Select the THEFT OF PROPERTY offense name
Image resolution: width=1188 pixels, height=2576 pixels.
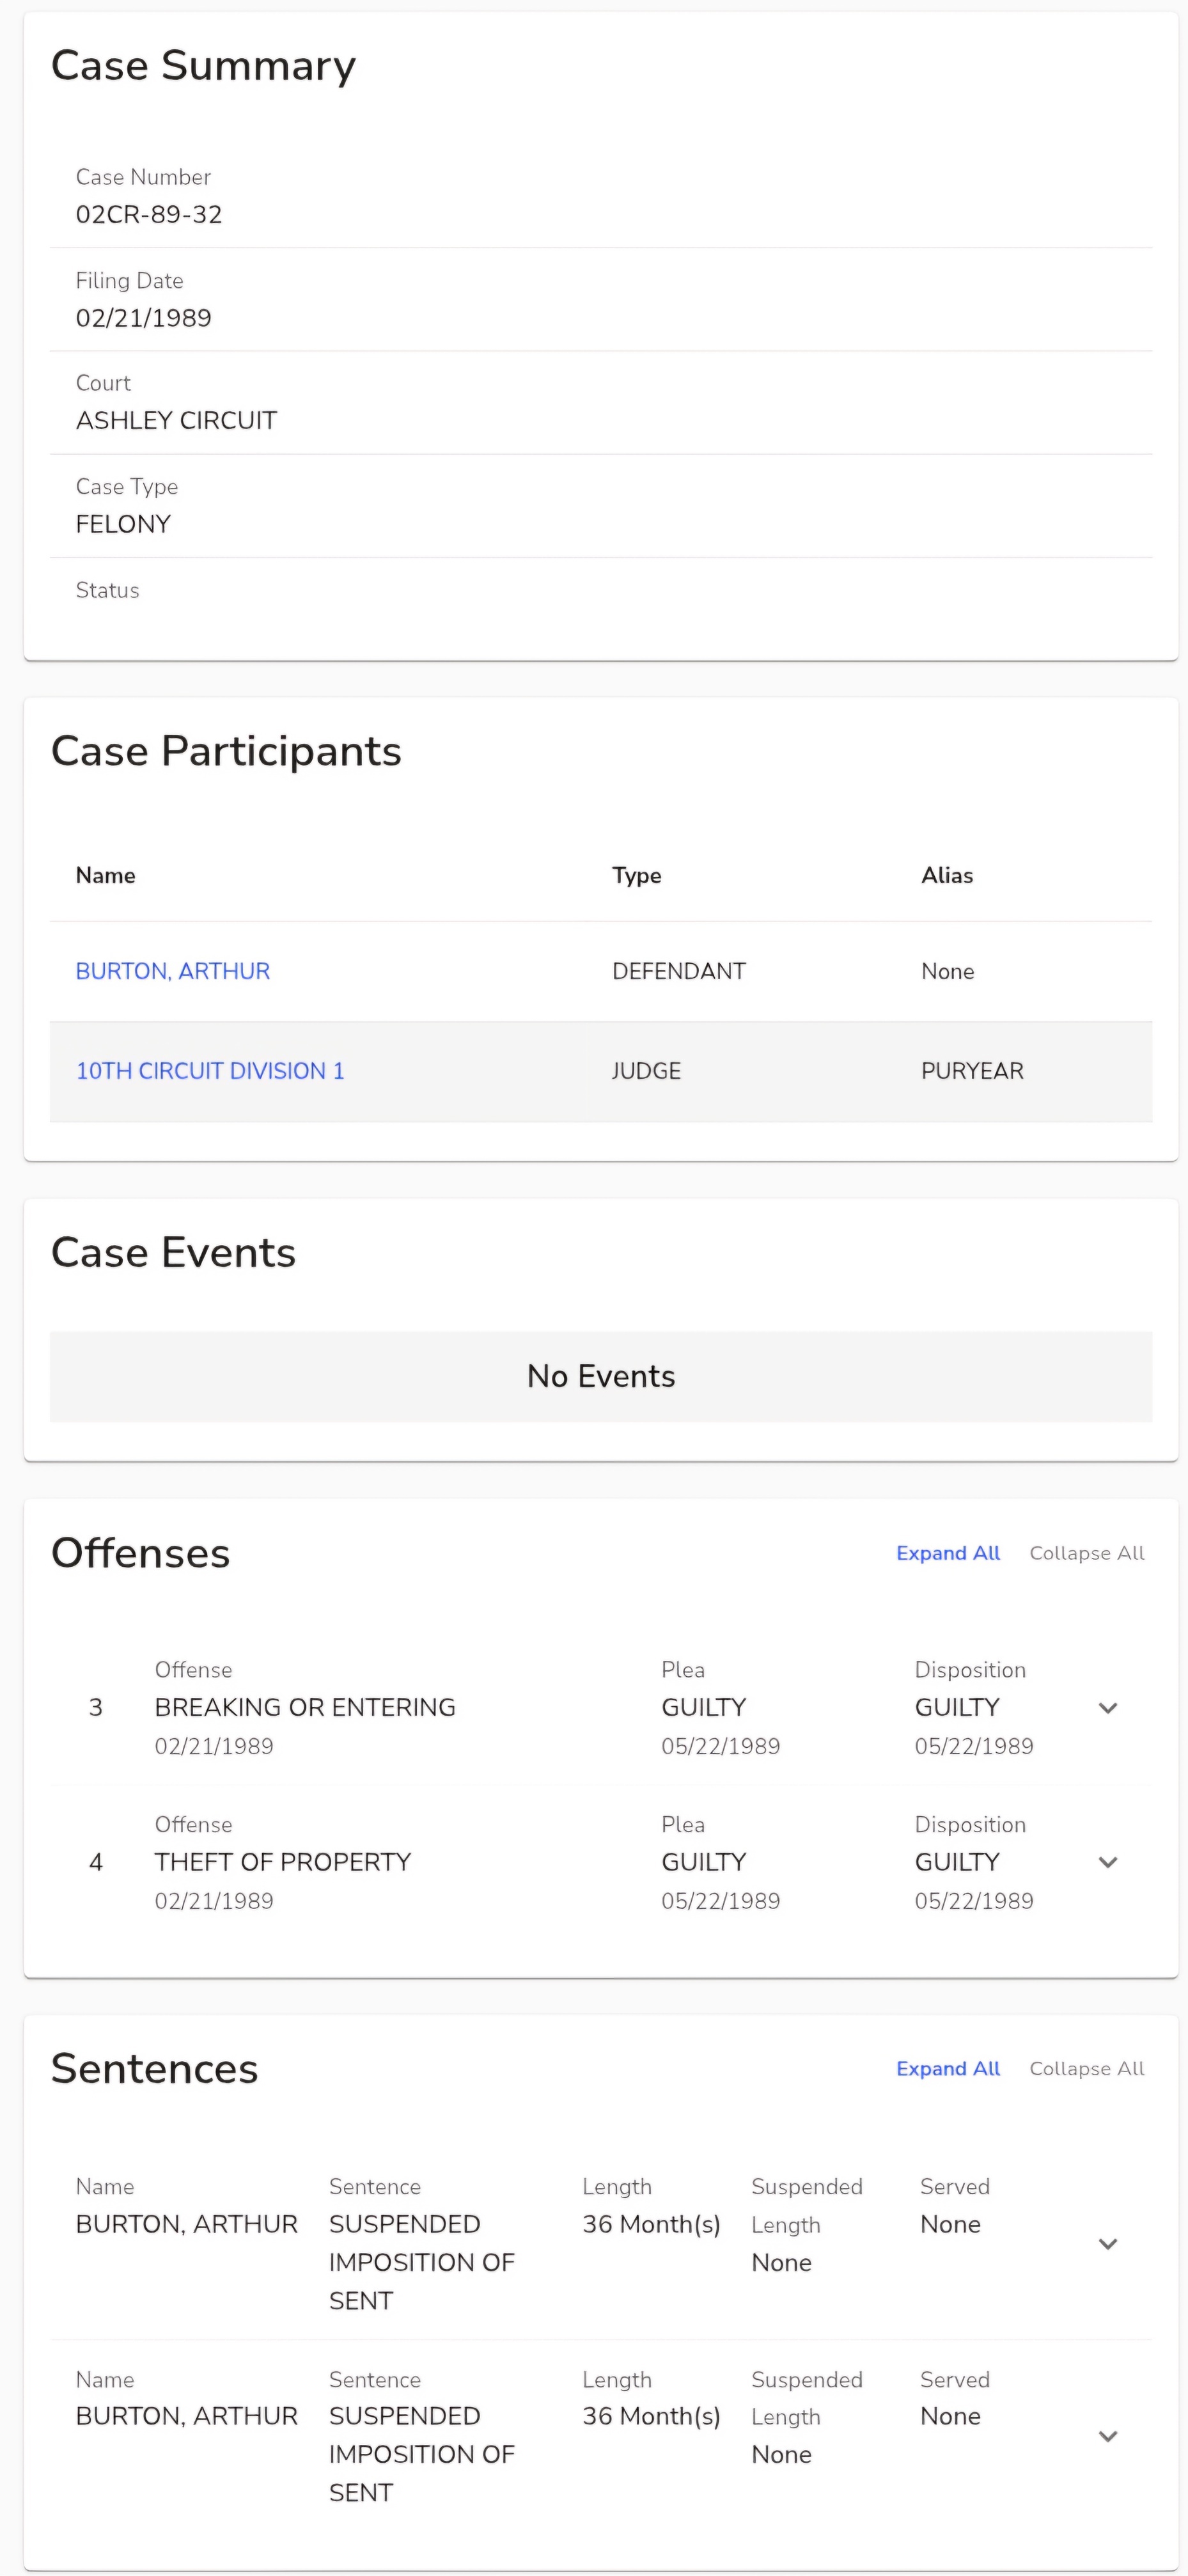pyautogui.click(x=283, y=1862)
